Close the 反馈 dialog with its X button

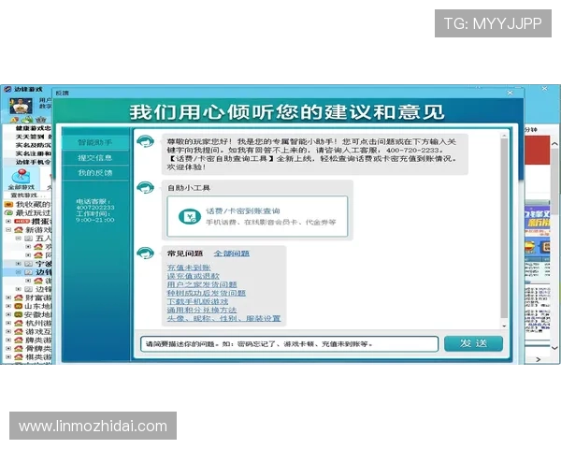(x=511, y=93)
